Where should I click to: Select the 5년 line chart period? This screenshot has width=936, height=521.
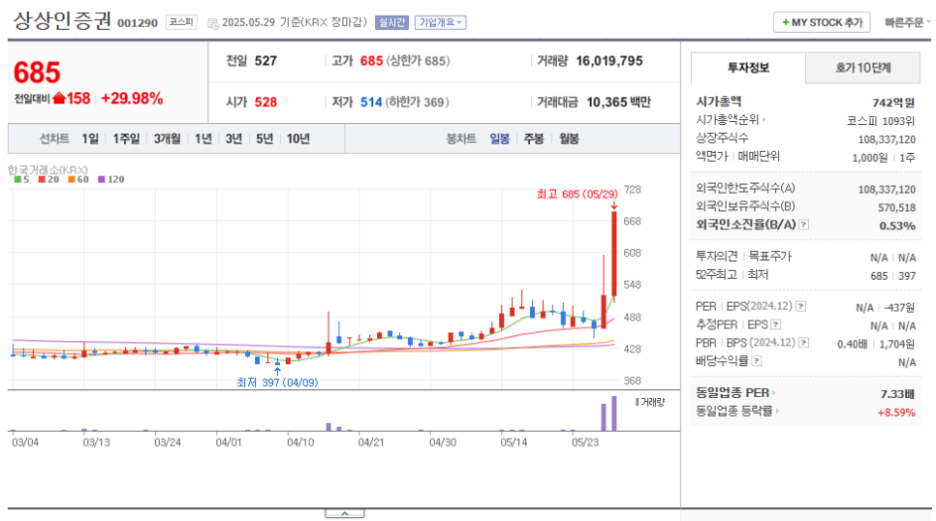[265, 139]
